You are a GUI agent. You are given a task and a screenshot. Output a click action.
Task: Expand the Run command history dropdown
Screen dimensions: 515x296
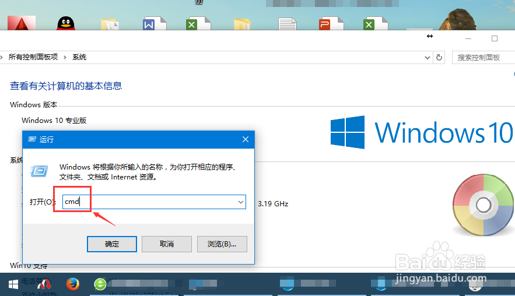241,202
